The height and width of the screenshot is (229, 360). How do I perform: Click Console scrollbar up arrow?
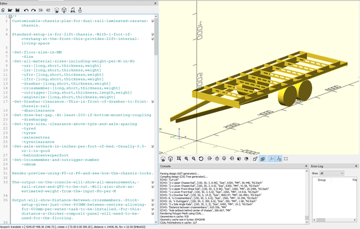(307, 172)
